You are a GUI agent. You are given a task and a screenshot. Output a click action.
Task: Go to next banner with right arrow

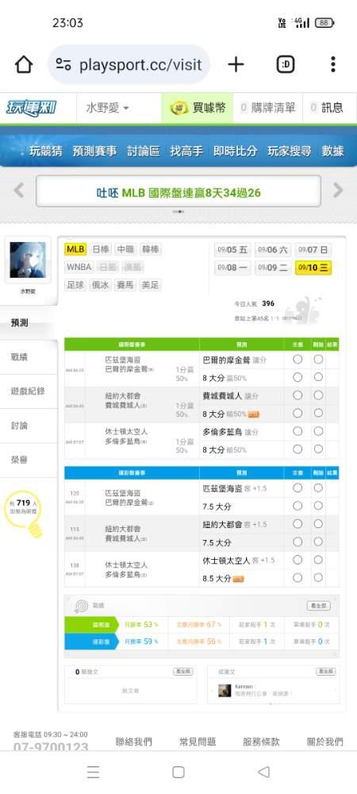click(338, 191)
